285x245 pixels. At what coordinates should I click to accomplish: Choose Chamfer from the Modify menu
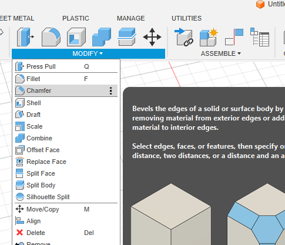[66, 90]
